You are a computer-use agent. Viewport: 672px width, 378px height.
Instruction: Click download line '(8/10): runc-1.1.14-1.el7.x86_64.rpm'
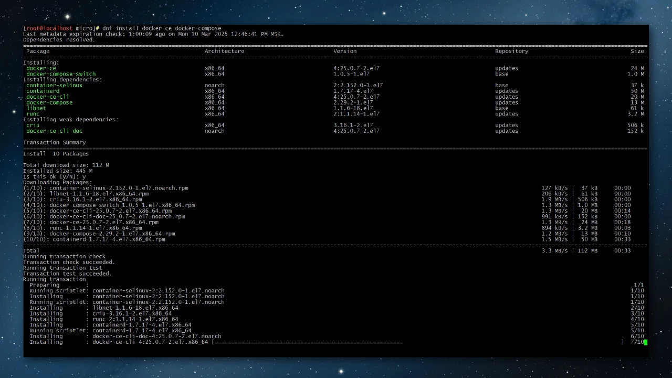pyautogui.click(x=83, y=228)
